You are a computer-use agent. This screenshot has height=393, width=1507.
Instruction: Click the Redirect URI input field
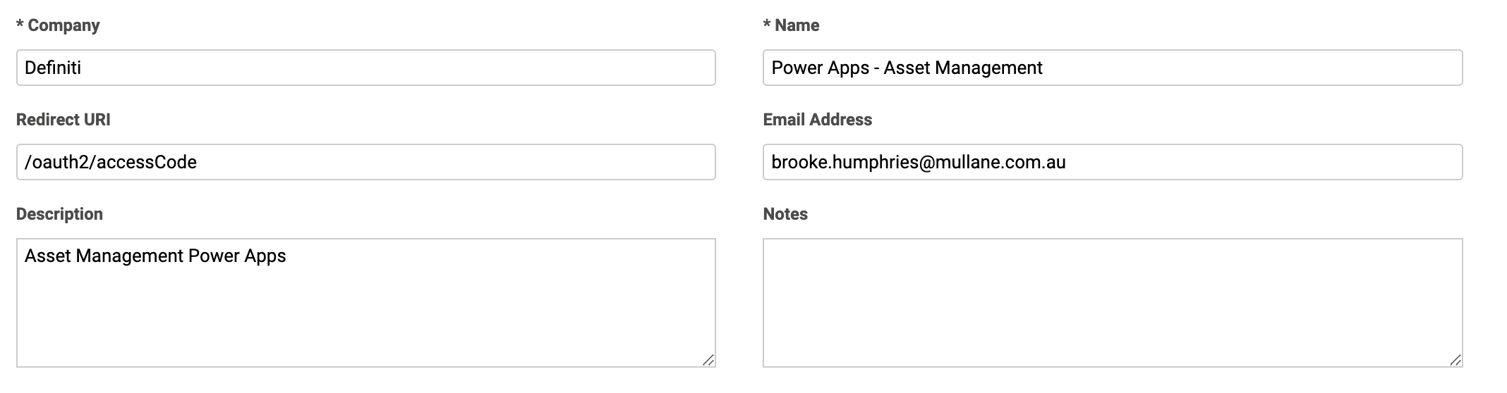(x=365, y=162)
